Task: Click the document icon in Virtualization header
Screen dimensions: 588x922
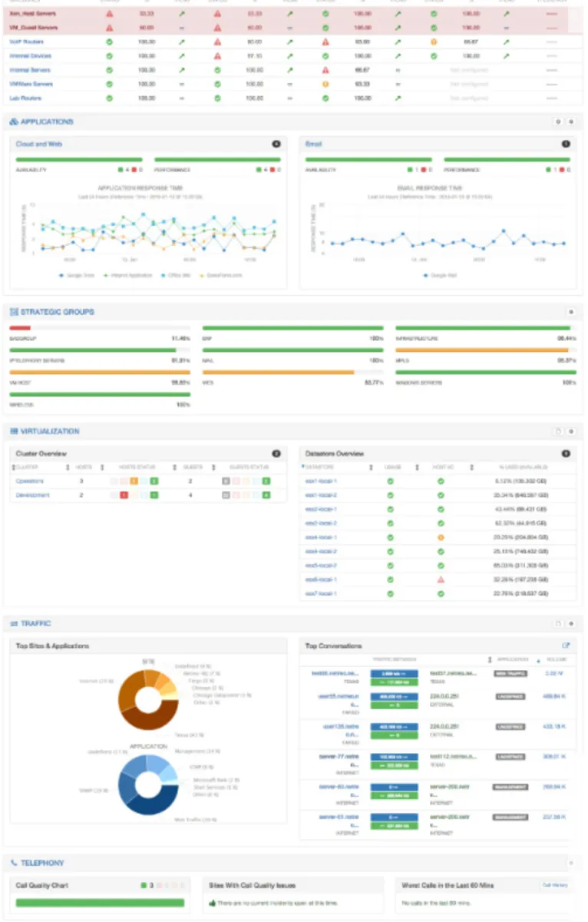Action: pos(559,431)
